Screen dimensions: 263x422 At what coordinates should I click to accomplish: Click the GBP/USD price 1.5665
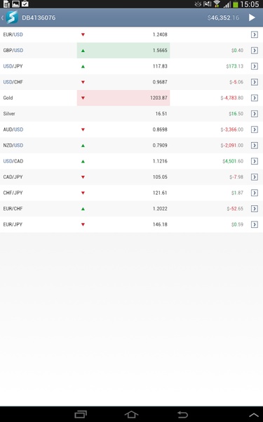pyautogui.click(x=160, y=51)
